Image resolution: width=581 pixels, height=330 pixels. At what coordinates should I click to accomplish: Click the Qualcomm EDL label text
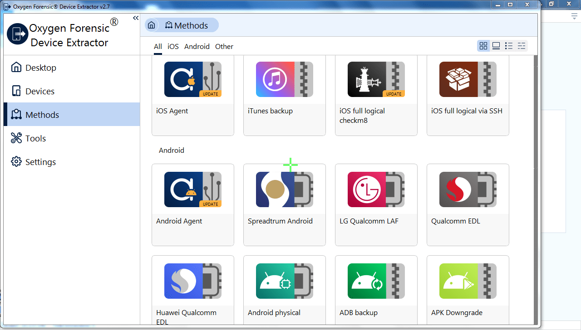[455, 221]
